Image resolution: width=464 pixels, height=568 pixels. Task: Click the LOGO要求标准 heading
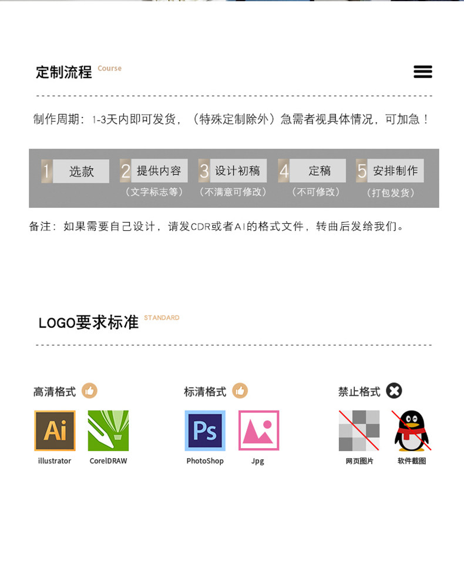pos(88,322)
